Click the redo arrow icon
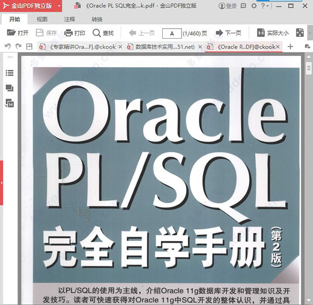This screenshot has height=305, width=313. tap(18, 47)
